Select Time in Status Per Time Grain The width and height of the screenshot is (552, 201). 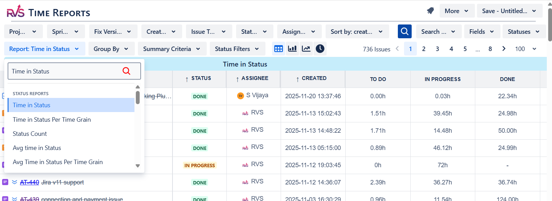(x=71, y=119)
